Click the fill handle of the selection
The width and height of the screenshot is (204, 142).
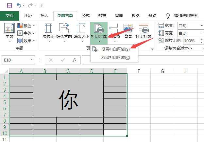(127, 136)
